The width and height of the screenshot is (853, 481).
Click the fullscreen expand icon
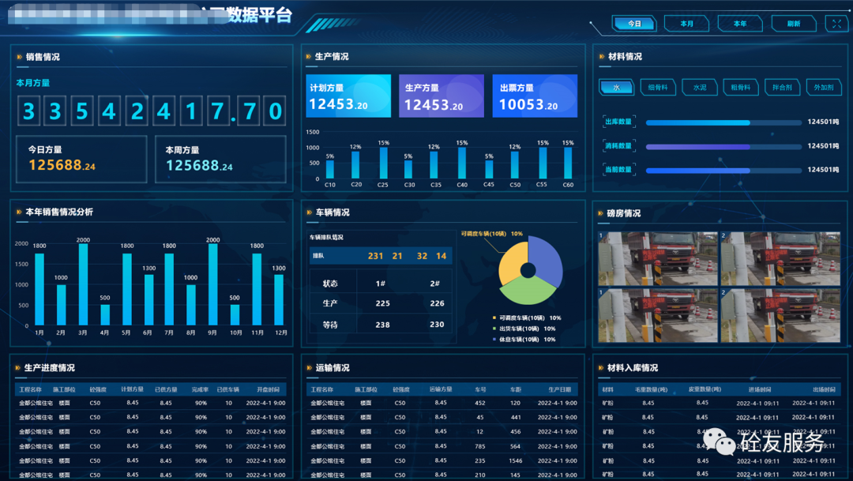point(836,24)
